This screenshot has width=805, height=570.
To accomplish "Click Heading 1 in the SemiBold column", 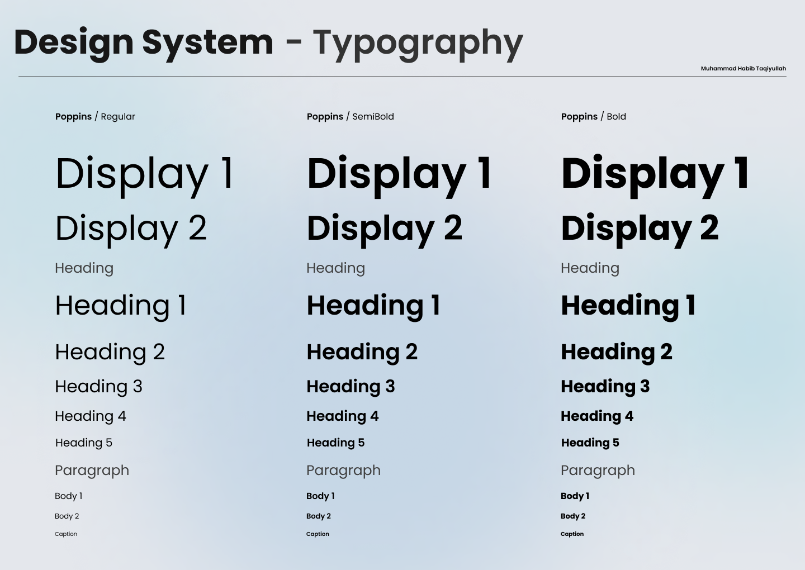I will coord(373,306).
